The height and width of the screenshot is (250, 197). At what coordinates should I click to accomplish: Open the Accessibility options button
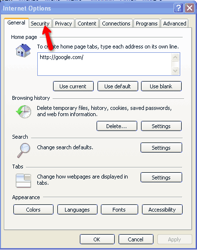click(x=162, y=210)
